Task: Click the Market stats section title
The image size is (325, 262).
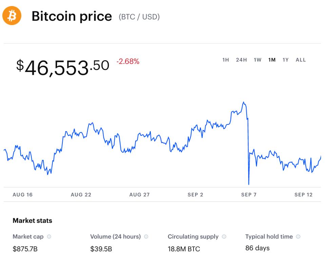Action: 32,221
